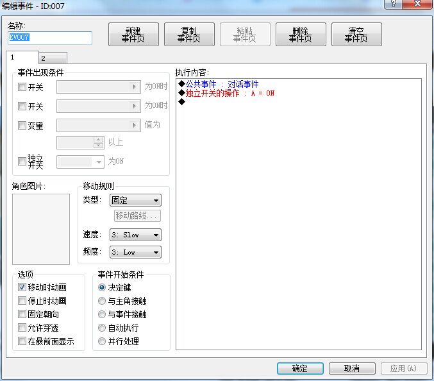Open the 变量 selector field
Image resolution: width=434 pixels, height=381 pixels.
point(99,126)
